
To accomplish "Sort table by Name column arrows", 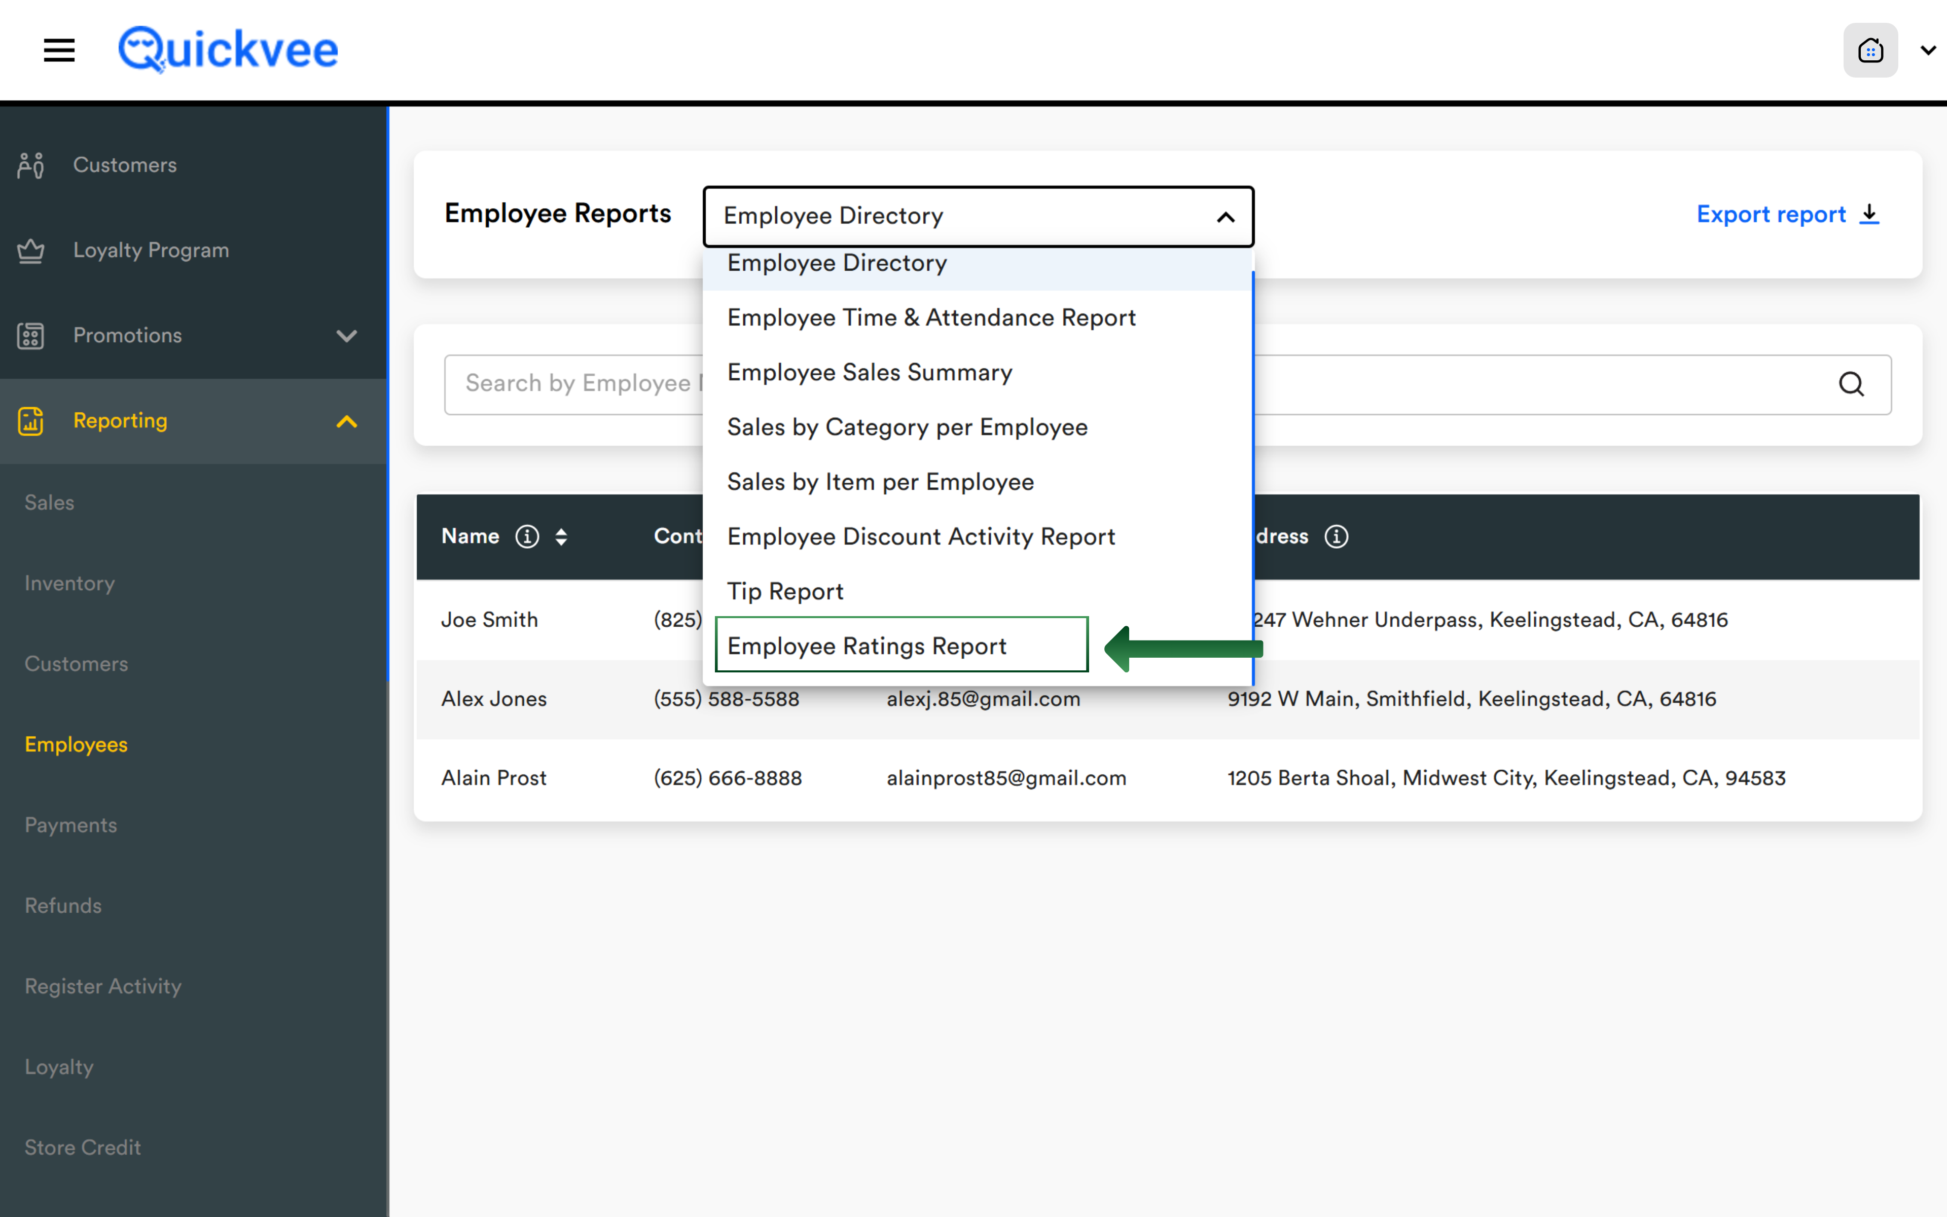I will pos(562,537).
